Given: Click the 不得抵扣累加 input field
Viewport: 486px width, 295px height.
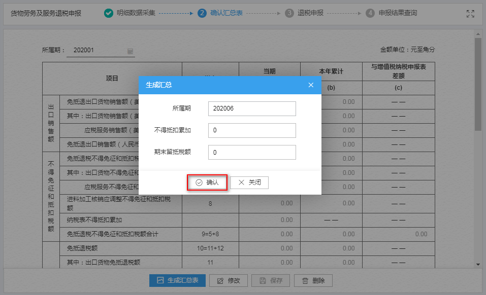Looking at the screenshot, I should click(x=252, y=130).
